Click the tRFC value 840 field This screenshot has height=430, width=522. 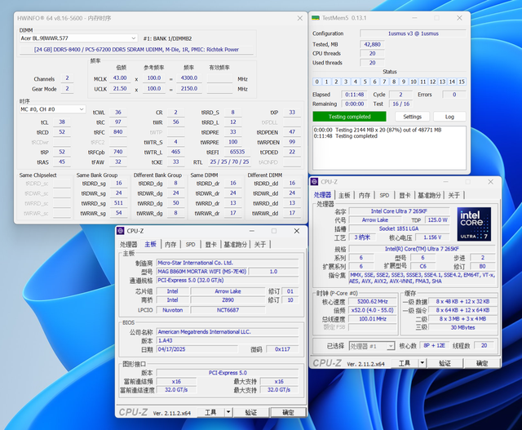coord(117,132)
